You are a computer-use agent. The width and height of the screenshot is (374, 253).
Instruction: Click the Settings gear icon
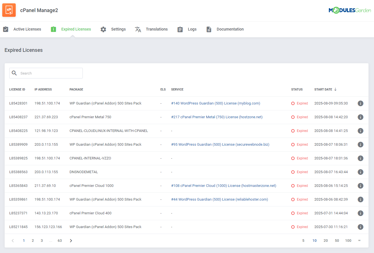tap(103, 29)
